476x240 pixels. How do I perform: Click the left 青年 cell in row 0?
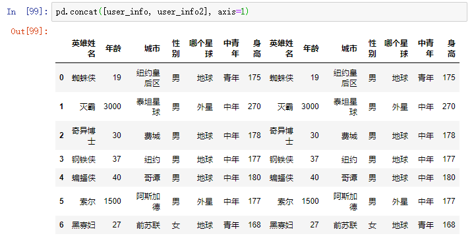[x=231, y=78]
